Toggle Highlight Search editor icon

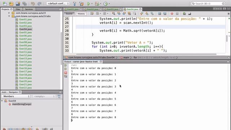point(129,14)
